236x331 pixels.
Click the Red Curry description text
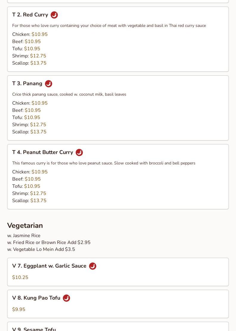[x=109, y=25]
